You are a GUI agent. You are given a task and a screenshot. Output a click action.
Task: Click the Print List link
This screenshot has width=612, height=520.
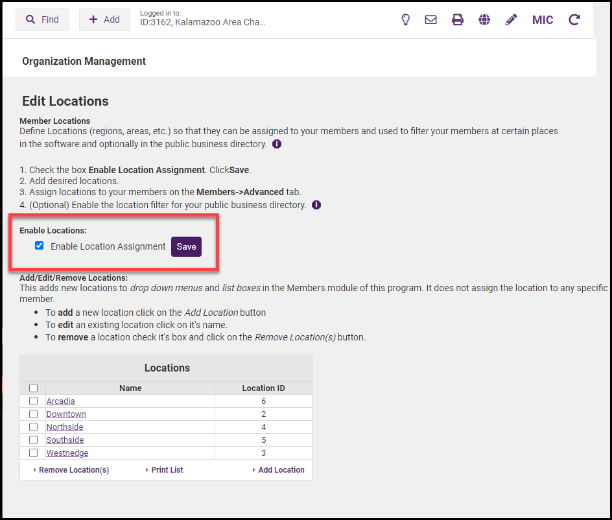[167, 470]
